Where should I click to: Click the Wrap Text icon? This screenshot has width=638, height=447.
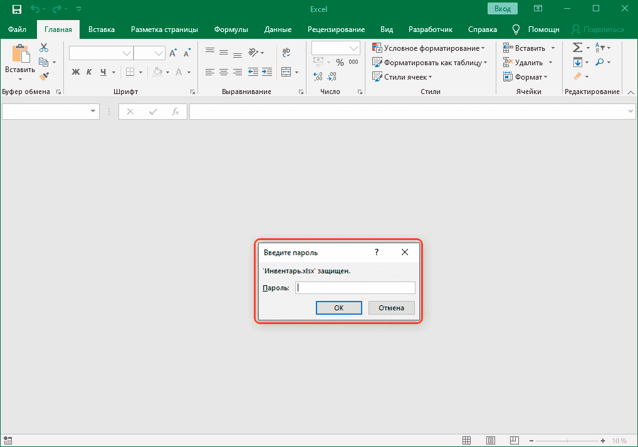pos(286,53)
